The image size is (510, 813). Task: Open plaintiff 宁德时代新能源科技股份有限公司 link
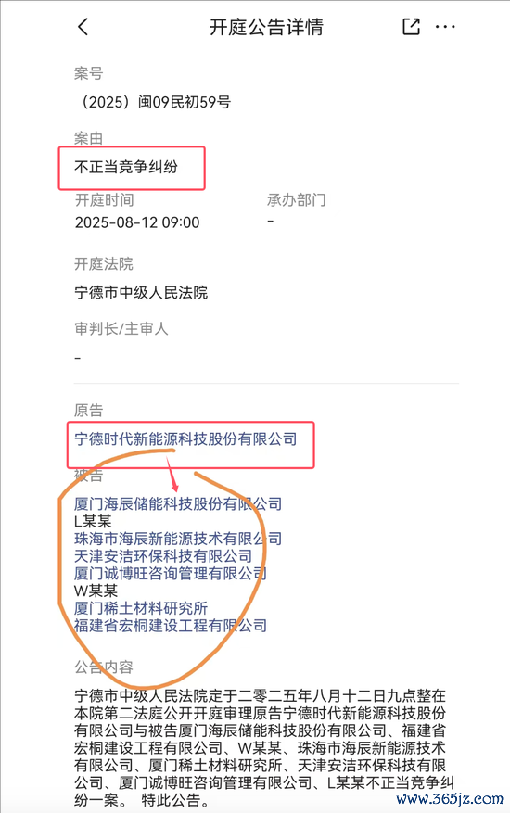click(185, 439)
